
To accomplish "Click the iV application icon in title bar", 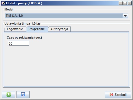I will click(x=3, y=3).
